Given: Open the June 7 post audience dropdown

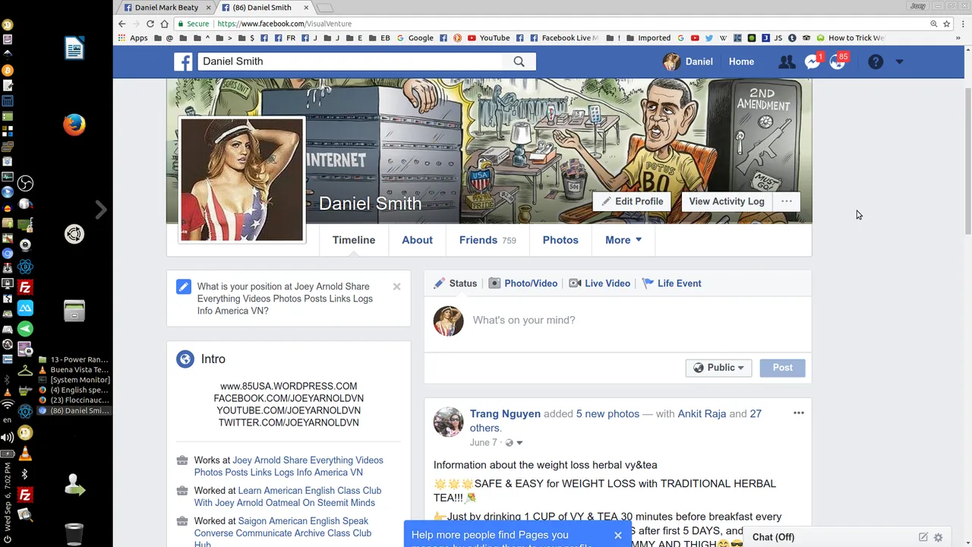Looking at the screenshot, I should click(x=514, y=443).
